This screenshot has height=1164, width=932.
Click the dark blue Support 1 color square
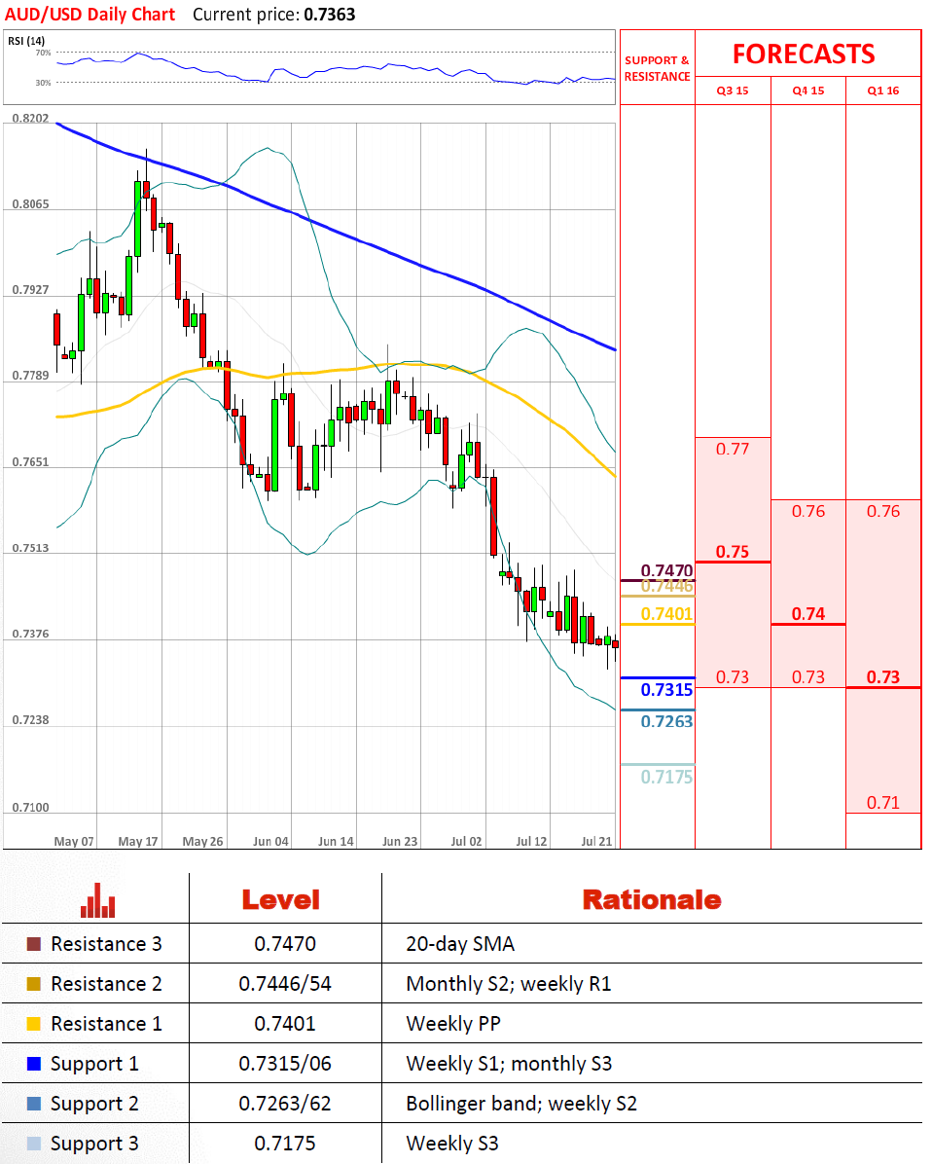coord(34,1064)
